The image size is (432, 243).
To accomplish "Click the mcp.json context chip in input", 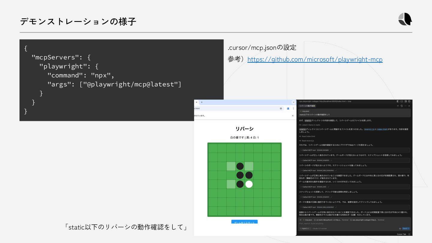I will [307, 220].
